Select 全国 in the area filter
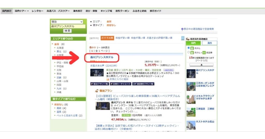This screenshot has height=139, width=265. click(x=57, y=44)
